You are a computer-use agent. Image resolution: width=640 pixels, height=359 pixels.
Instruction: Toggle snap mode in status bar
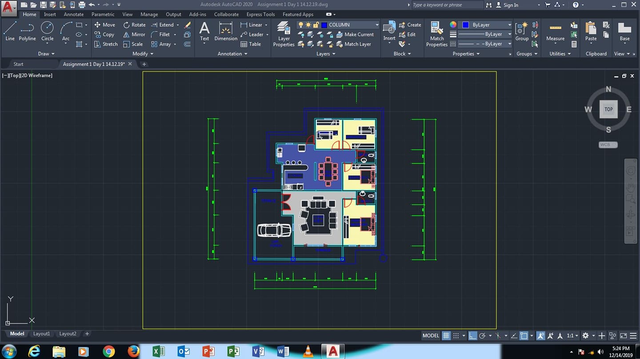tap(456, 336)
